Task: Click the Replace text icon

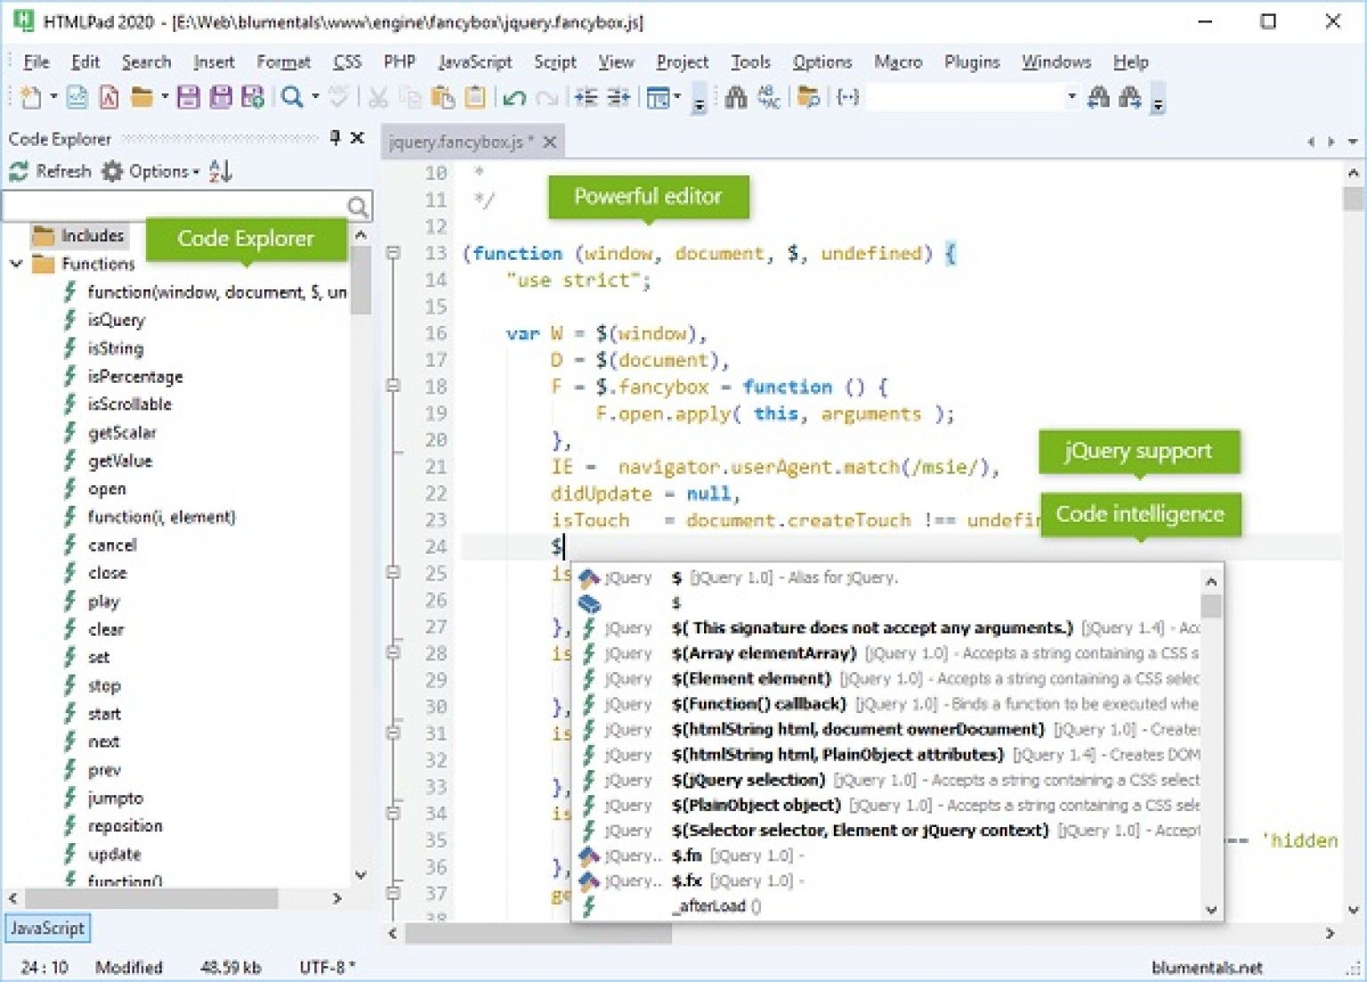Action: coord(768,97)
